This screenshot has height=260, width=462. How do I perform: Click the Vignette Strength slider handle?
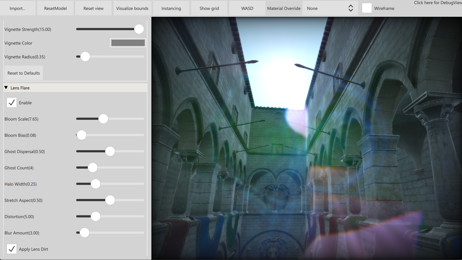(x=139, y=29)
